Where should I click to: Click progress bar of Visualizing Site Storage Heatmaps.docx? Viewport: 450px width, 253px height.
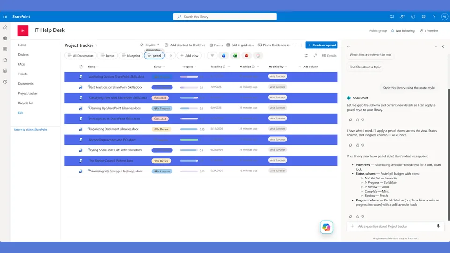189,171
